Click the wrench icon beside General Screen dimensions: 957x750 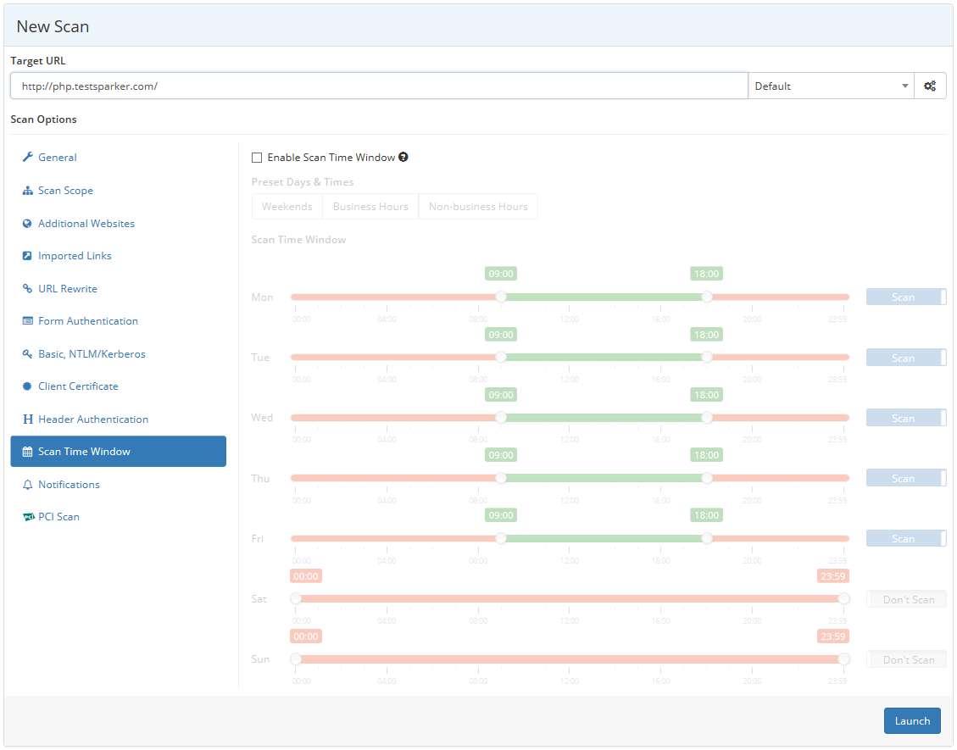pyautogui.click(x=27, y=158)
